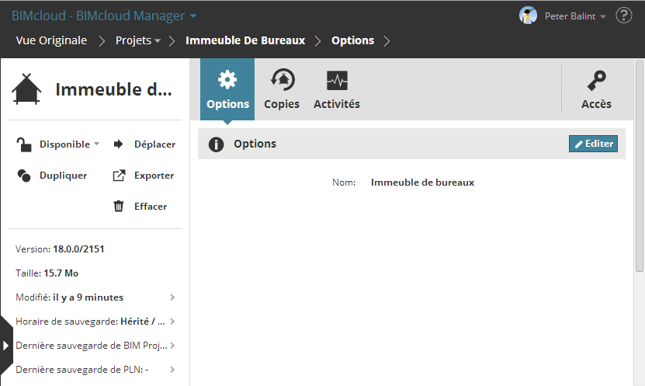
Task: Click the Editer button
Action: [593, 144]
